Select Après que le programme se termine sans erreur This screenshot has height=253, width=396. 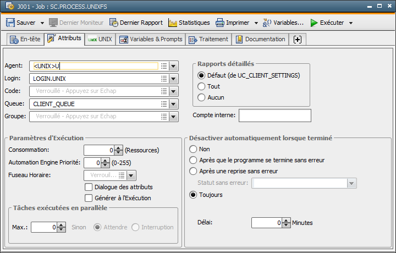point(193,160)
